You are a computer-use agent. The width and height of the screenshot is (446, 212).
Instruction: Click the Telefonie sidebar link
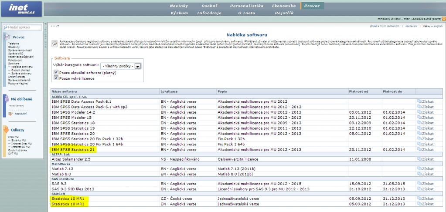(14, 44)
